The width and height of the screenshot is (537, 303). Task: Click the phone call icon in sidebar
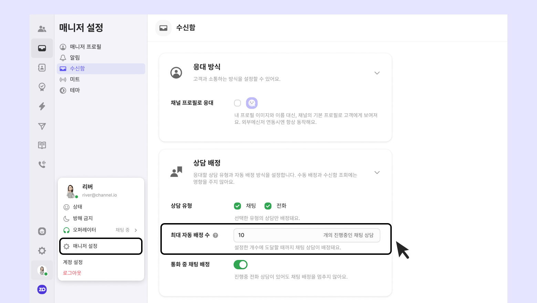click(42, 164)
